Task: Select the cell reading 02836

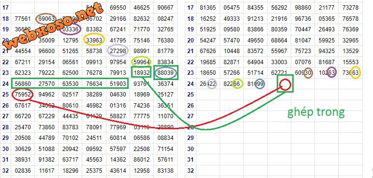Action: pos(23,171)
